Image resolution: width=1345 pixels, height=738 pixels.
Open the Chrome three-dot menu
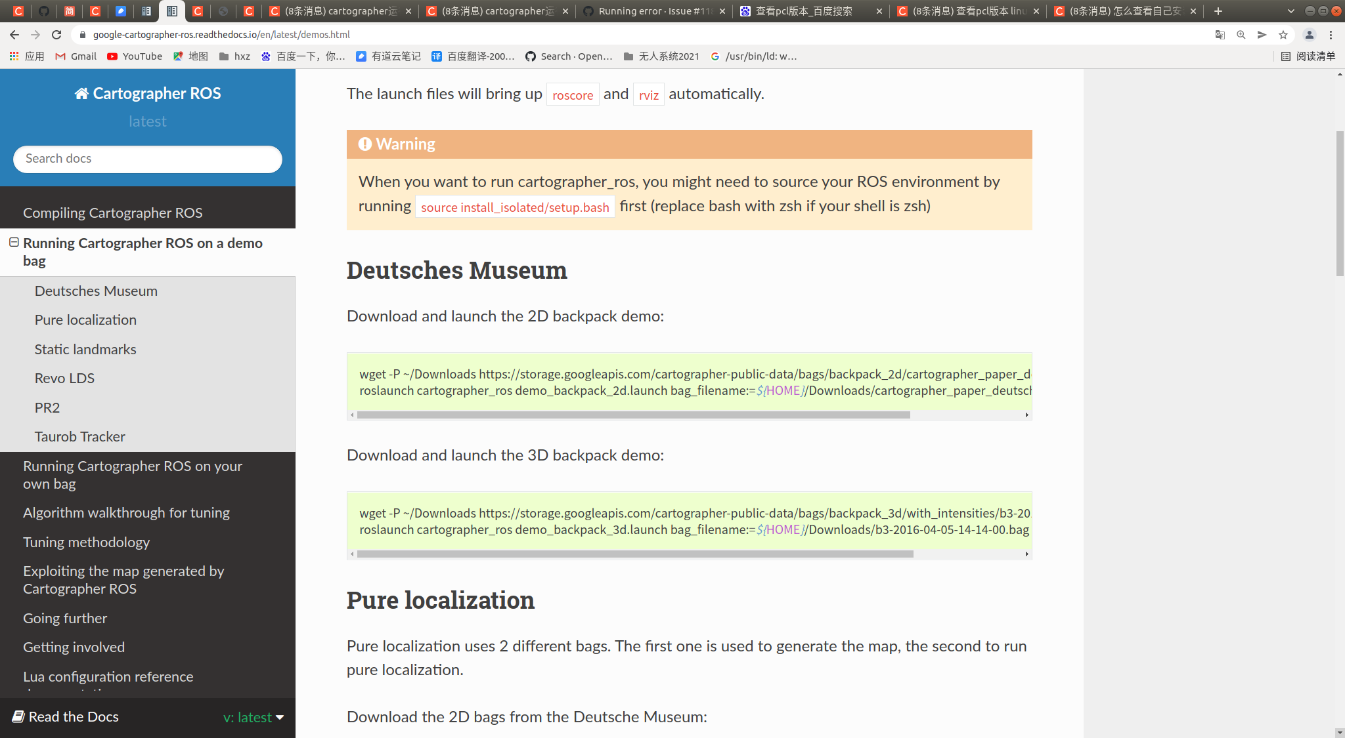pyautogui.click(x=1331, y=35)
